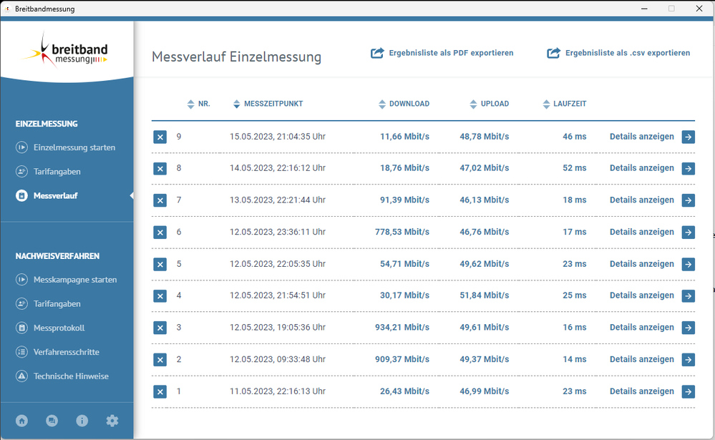The width and height of the screenshot is (715, 440).
Task: Click the X icon beside measurement 1
Action: (x=160, y=392)
